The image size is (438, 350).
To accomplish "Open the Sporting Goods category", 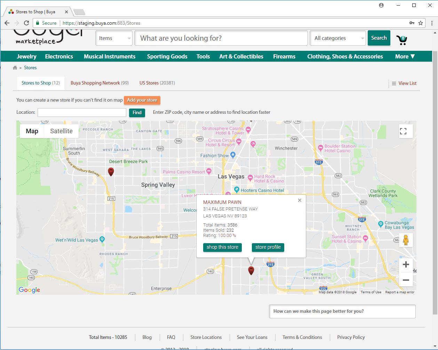I will (x=167, y=56).
